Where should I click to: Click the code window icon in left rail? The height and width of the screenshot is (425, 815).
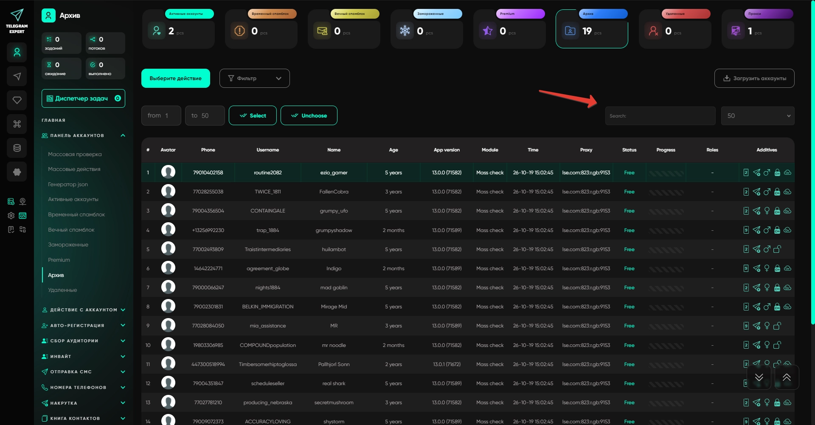tap(23, 215)
